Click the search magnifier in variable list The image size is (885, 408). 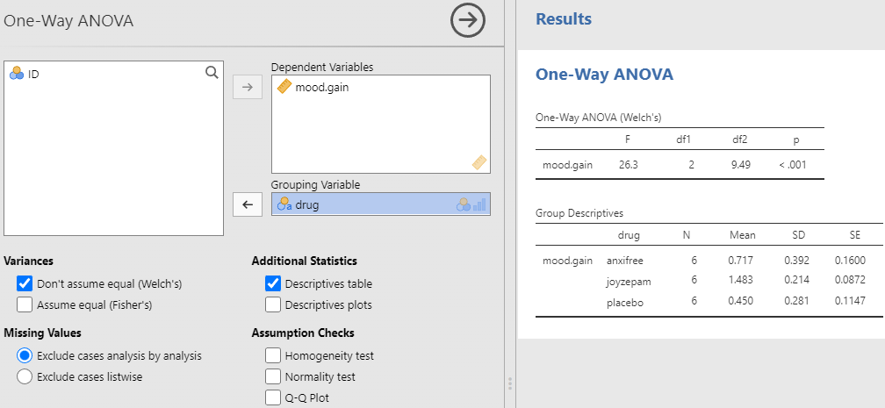(212, 74)
